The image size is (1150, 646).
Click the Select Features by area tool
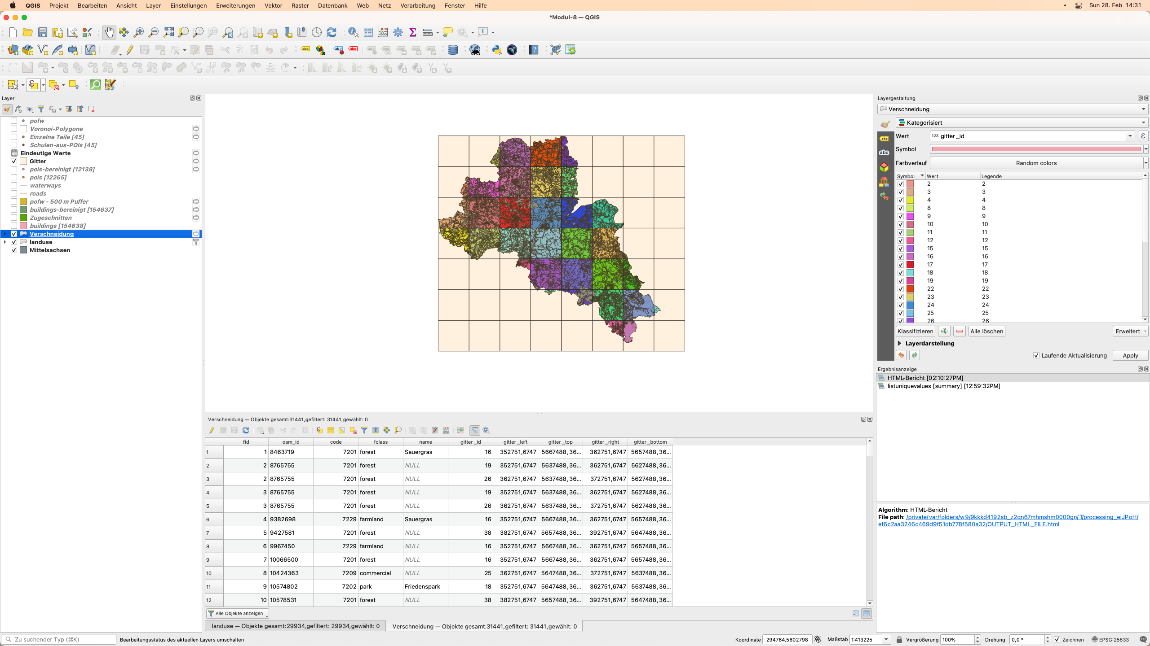tap(13, 85)
